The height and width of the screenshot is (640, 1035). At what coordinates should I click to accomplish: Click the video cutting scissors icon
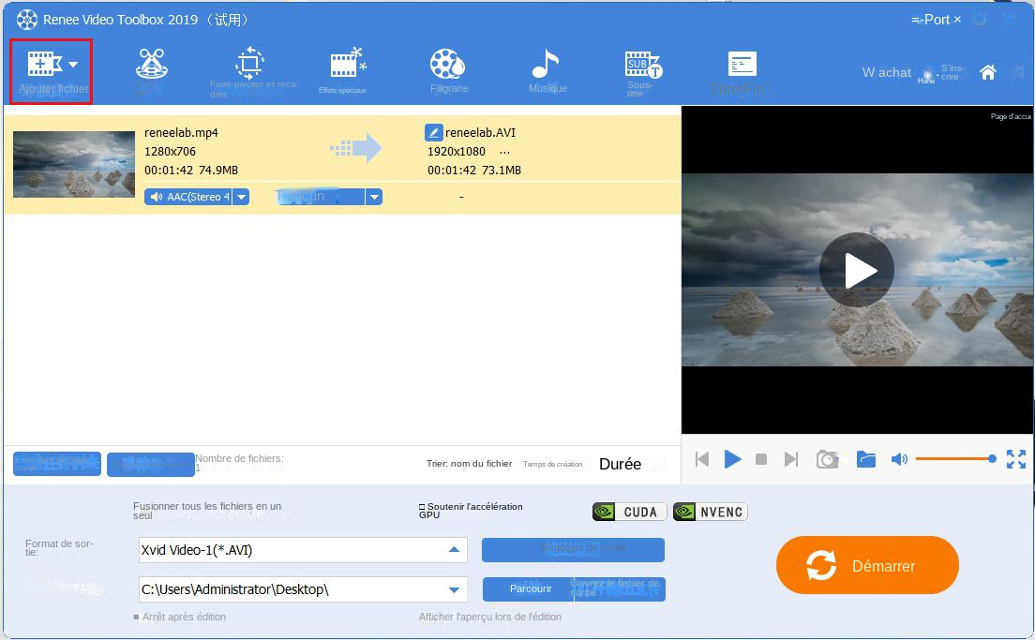click(x=150, y=66)
